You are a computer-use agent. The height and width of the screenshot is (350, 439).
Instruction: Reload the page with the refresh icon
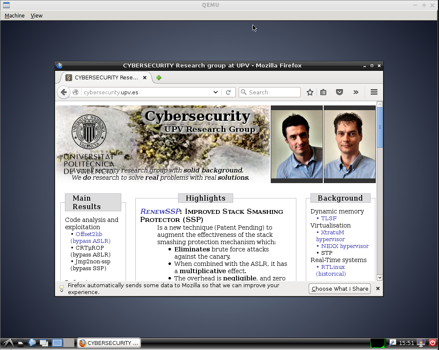click(228, 92)
